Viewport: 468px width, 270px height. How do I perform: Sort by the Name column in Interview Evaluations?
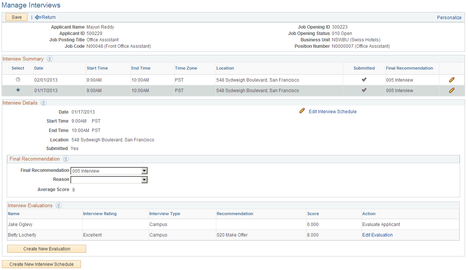14,213
